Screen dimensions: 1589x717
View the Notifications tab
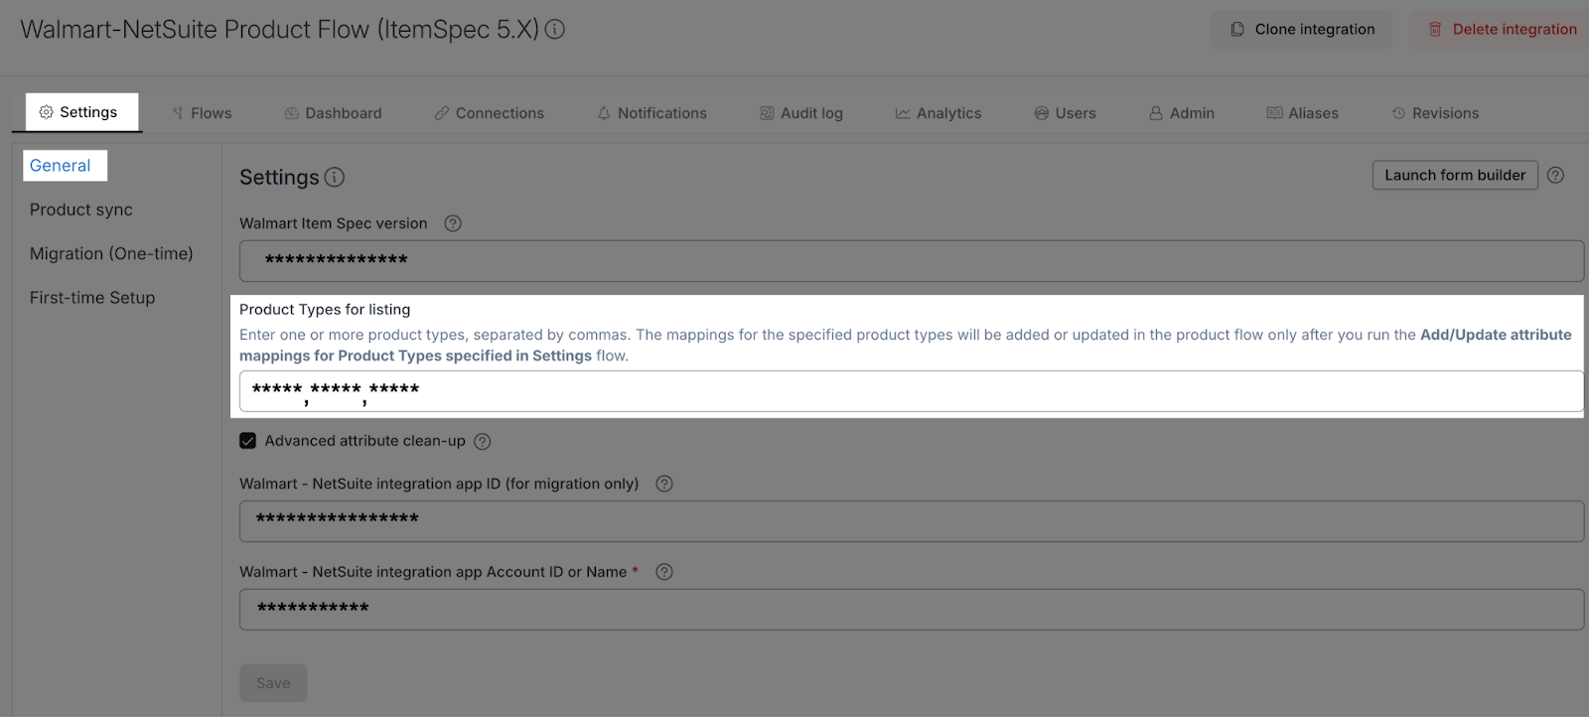point(651,113)
